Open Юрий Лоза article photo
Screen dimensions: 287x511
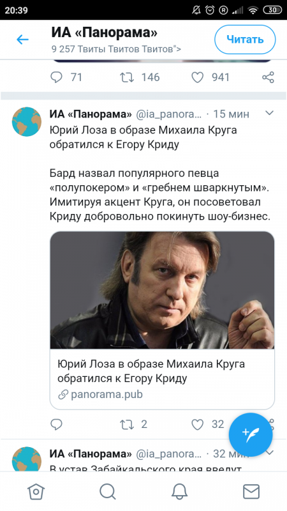pos(162,290)
